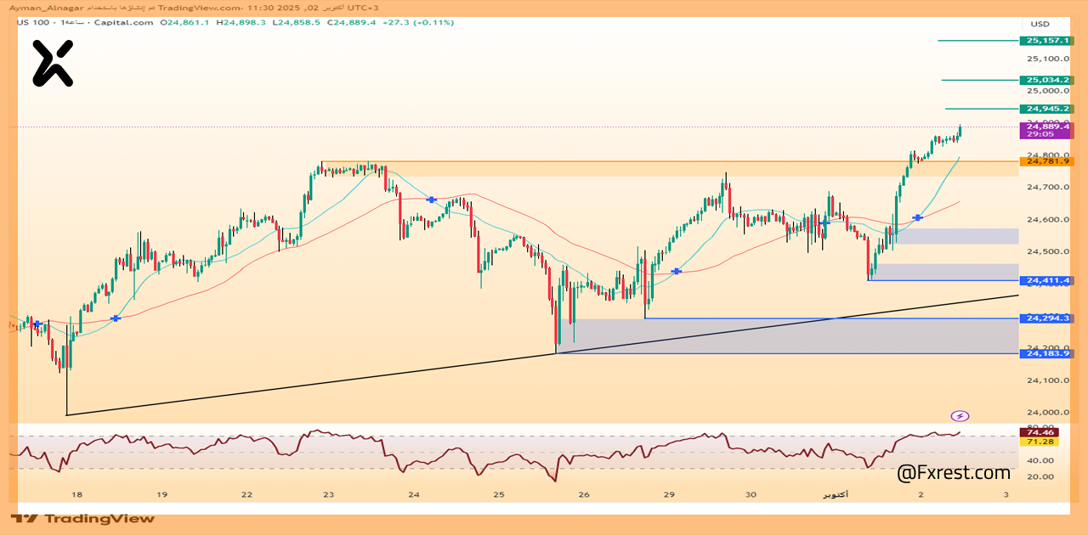1088x535 pixels.
Task: Click the blue cross marker near date 29
Action: click(x=677, y=271)
